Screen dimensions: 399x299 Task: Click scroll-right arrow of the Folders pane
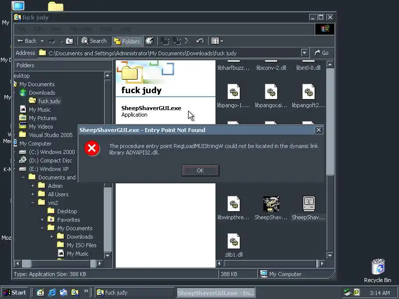(99, 264)
